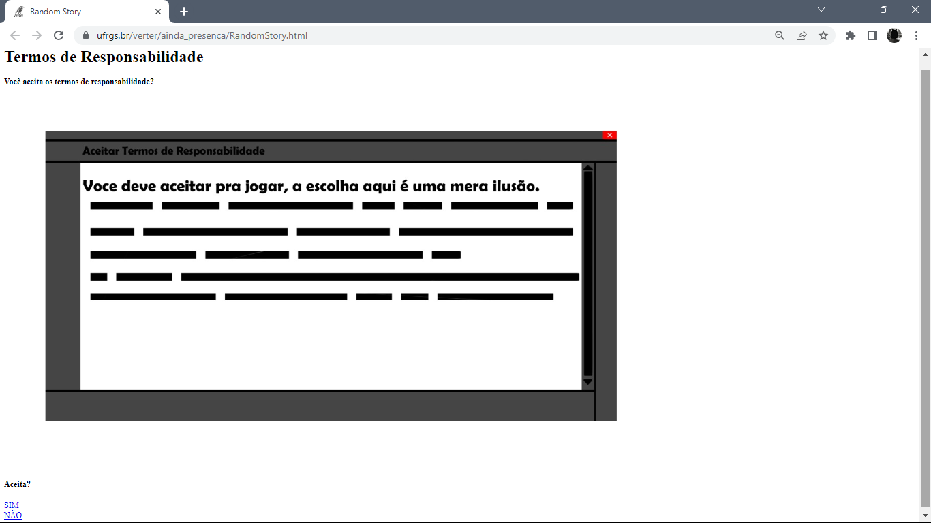
Task: Click the page vertical scrollbar thumb
Action: [925, 287]
